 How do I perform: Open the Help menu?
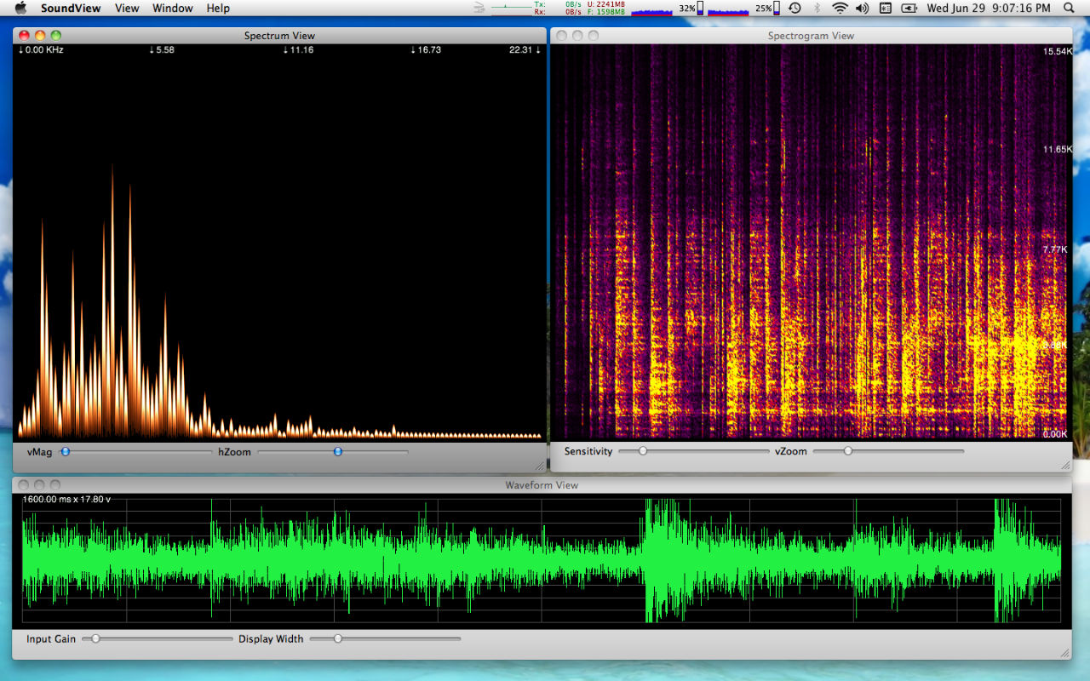[x=218, y=8]
